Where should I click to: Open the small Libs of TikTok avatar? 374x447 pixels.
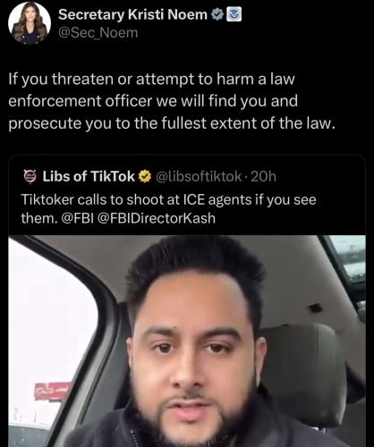[30, 177]
